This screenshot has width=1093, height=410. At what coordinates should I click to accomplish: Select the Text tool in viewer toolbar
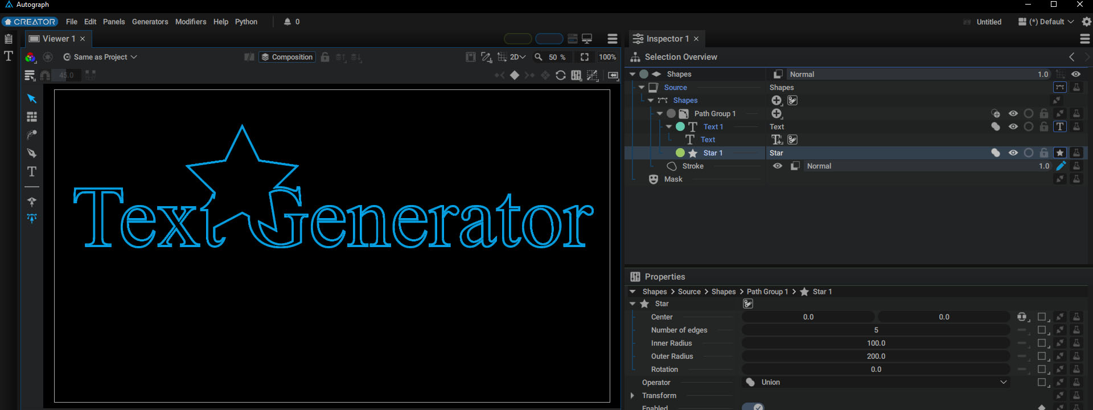pos(32,171)
